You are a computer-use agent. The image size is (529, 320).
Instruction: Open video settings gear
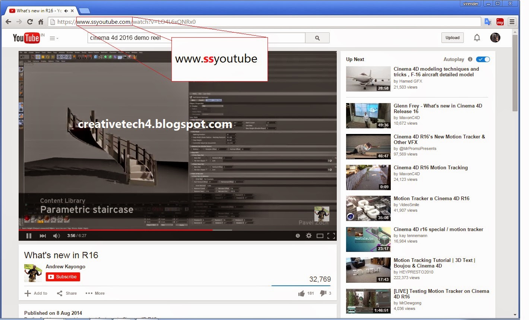(309, 236)
